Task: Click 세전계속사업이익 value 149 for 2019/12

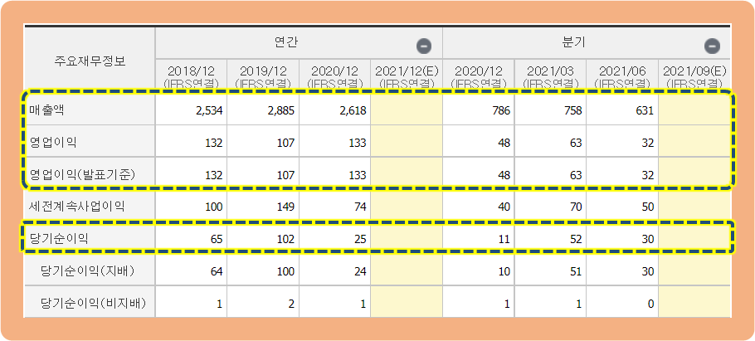Action: pyautogui.click(x=285, y=207)
